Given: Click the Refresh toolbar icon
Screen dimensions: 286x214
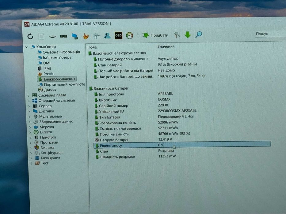Looking at the screenshot, I should [x=30, y=36].
